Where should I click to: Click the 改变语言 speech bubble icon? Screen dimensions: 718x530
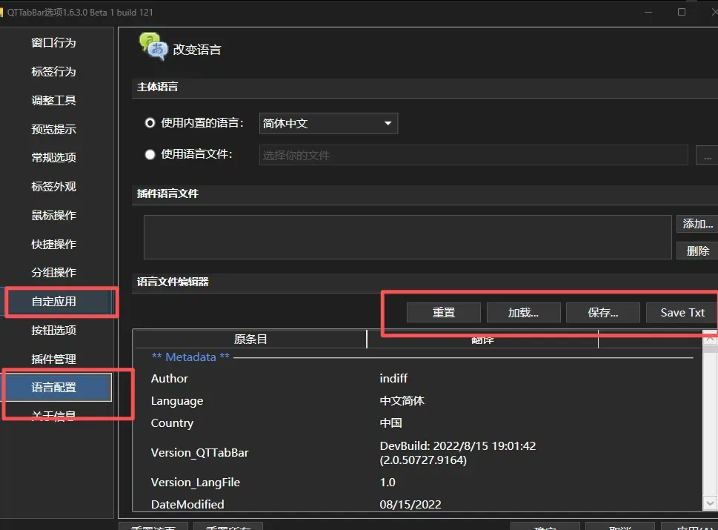coord(153,47)
